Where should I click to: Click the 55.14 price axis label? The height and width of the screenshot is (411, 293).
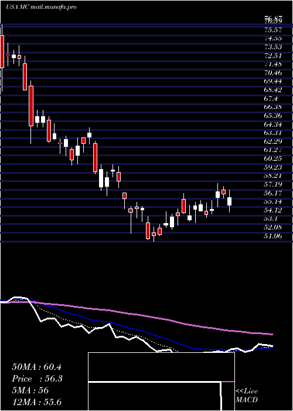273,201
